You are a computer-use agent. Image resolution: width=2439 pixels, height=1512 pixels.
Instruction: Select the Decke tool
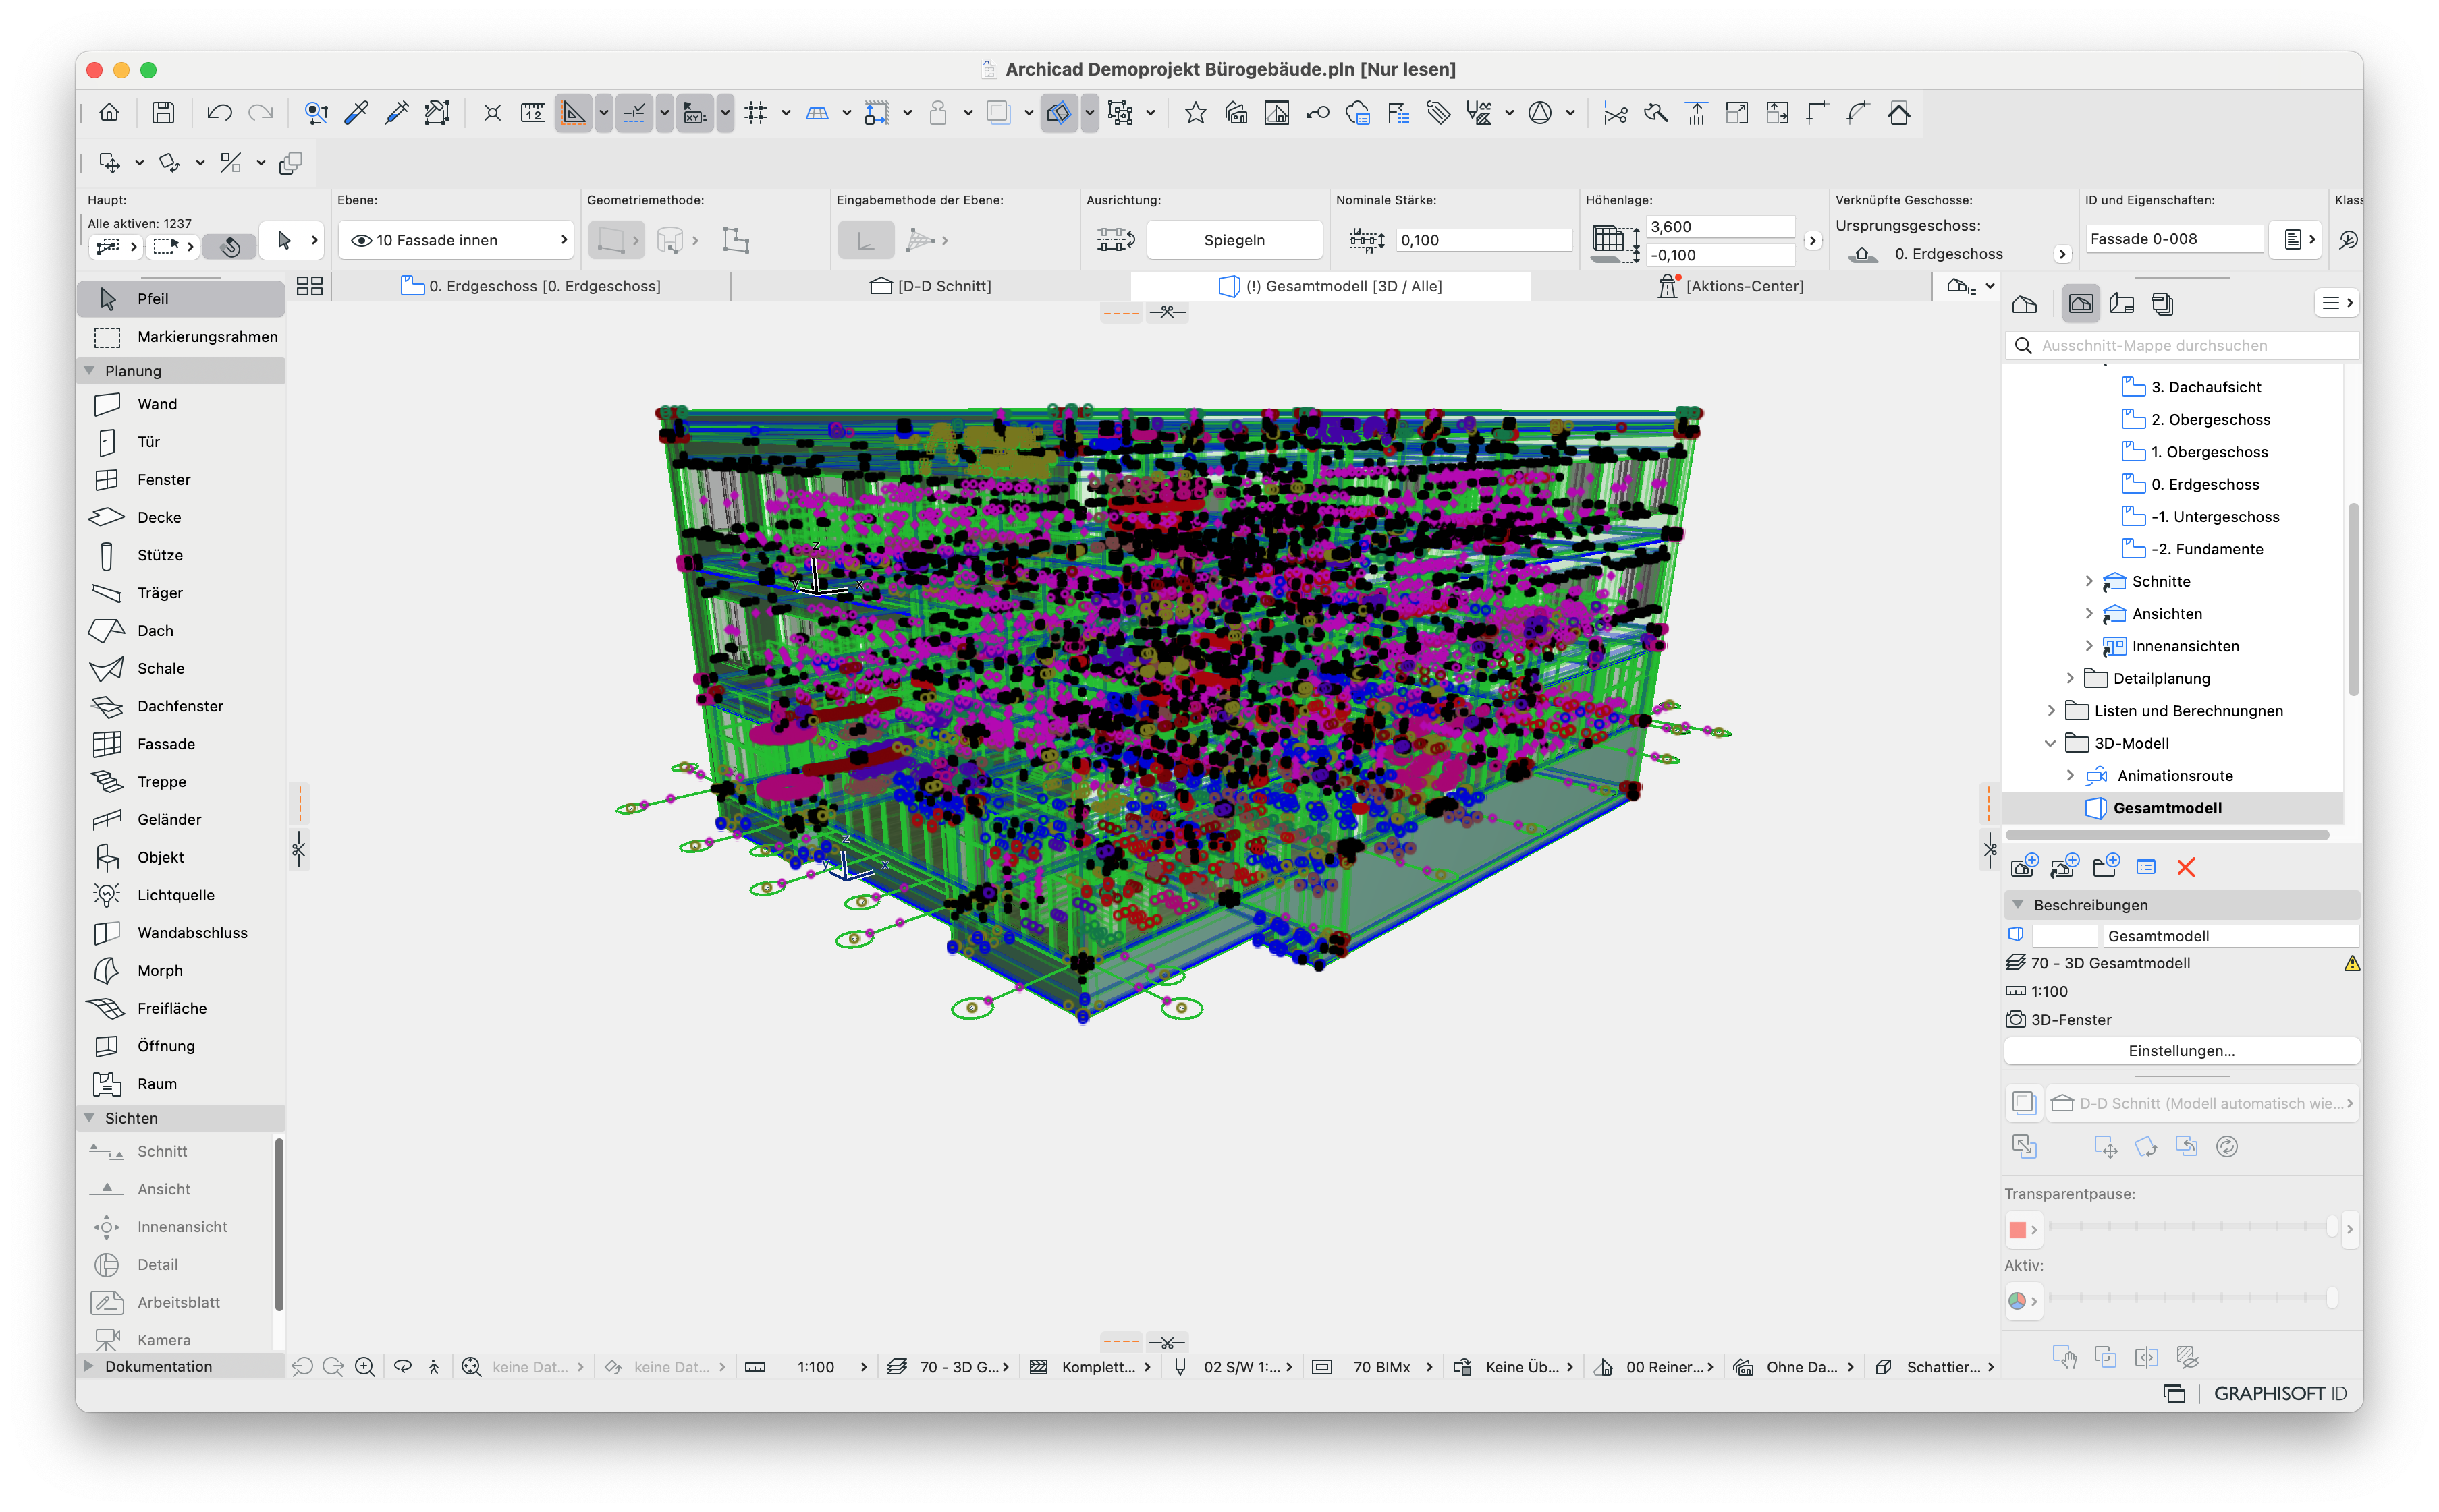(180, 517)
